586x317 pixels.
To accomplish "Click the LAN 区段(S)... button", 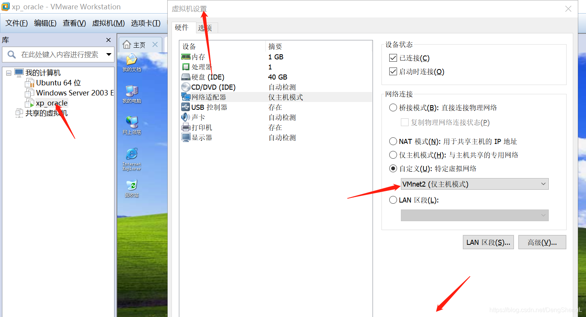I will pos(488,243).
